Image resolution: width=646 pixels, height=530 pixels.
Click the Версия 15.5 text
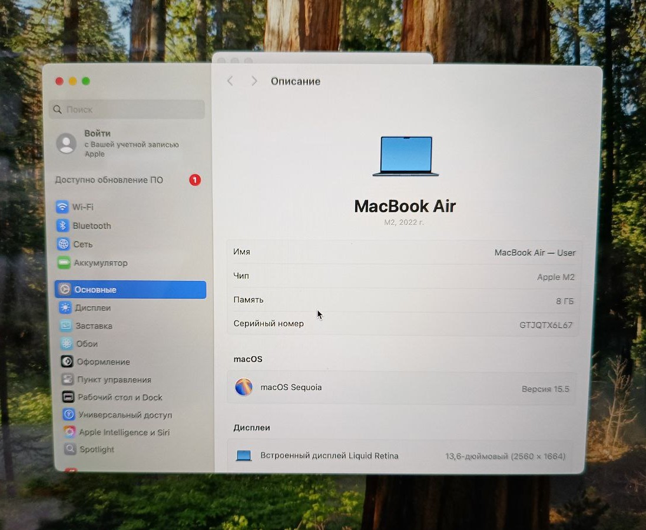coord(545,389)
